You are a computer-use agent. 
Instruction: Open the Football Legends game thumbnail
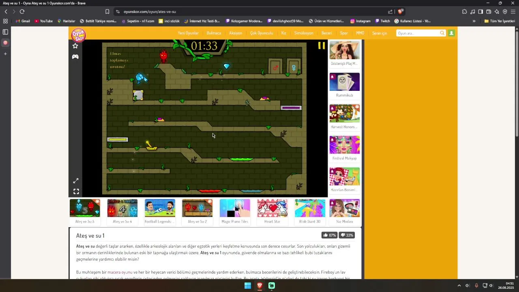click(x=160, y=211)
